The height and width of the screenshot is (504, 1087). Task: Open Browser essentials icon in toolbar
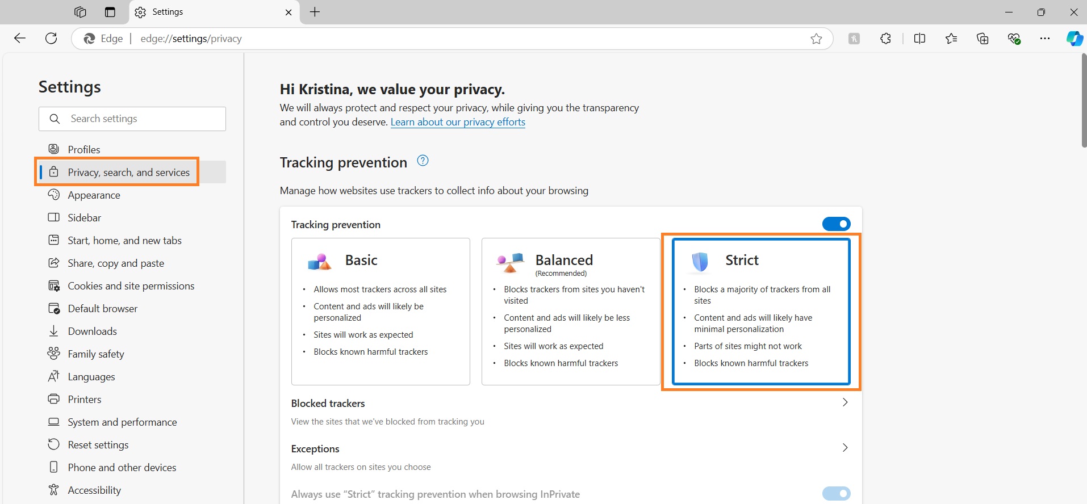tap(1014, 38)
